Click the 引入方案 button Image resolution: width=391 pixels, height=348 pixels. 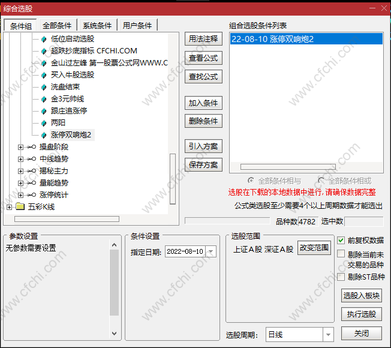tap(203, 146)
